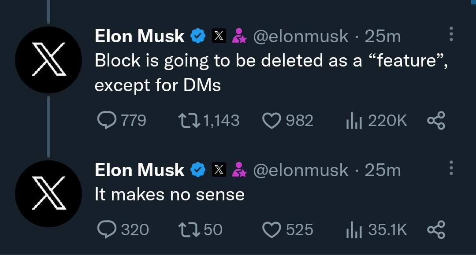This screenshot has height=255, width=476.
Task: Reply to the "Block is going to be deleted" tweet
Action: [x=106, y=120]
